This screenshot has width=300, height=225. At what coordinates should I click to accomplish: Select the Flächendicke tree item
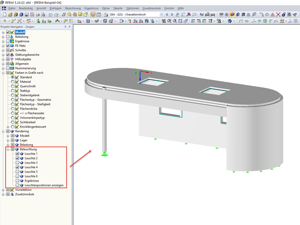click(28, 109)
